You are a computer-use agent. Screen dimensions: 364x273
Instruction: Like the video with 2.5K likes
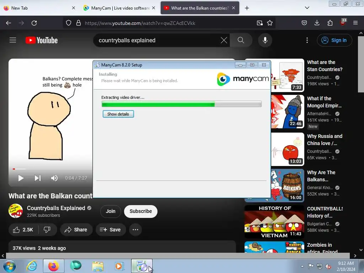[23, 230]
